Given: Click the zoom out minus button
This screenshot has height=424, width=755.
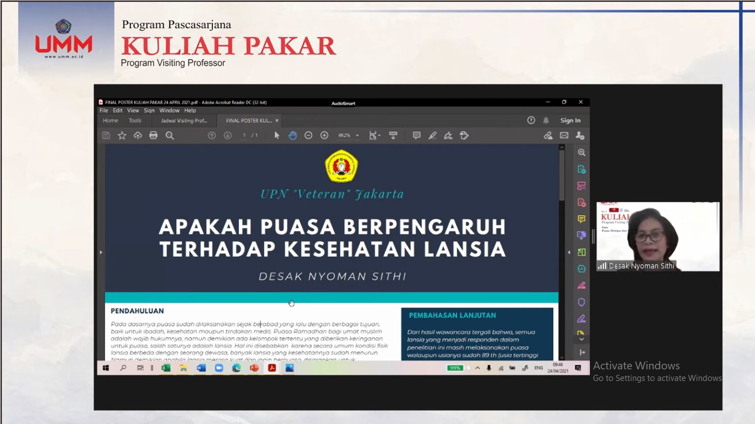Looking at the screenshot, I should 308,136.
